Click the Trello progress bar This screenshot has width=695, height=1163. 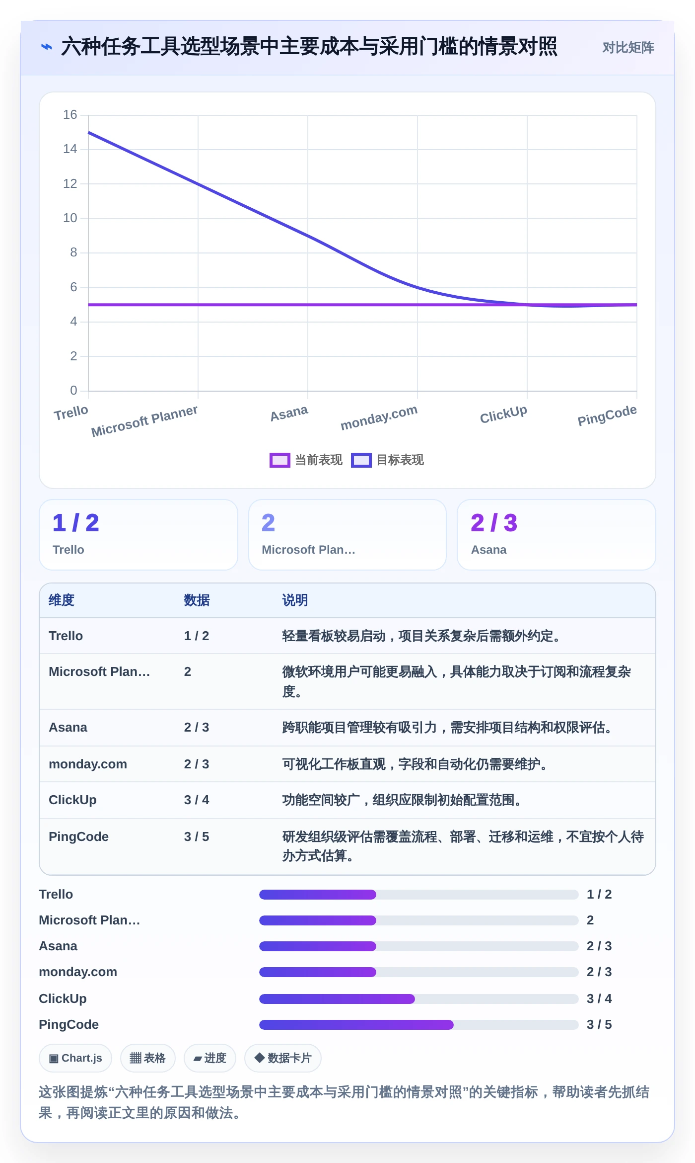click(418, 895)
